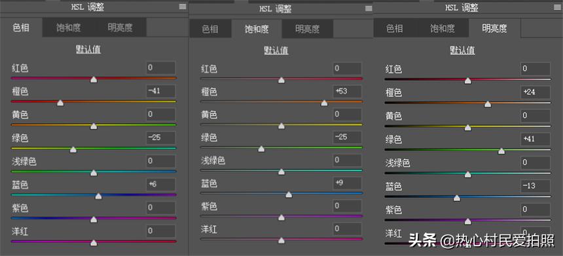Click the 浅绿色 hue slider handle
563x256 pixels.
tap(94, 173)
